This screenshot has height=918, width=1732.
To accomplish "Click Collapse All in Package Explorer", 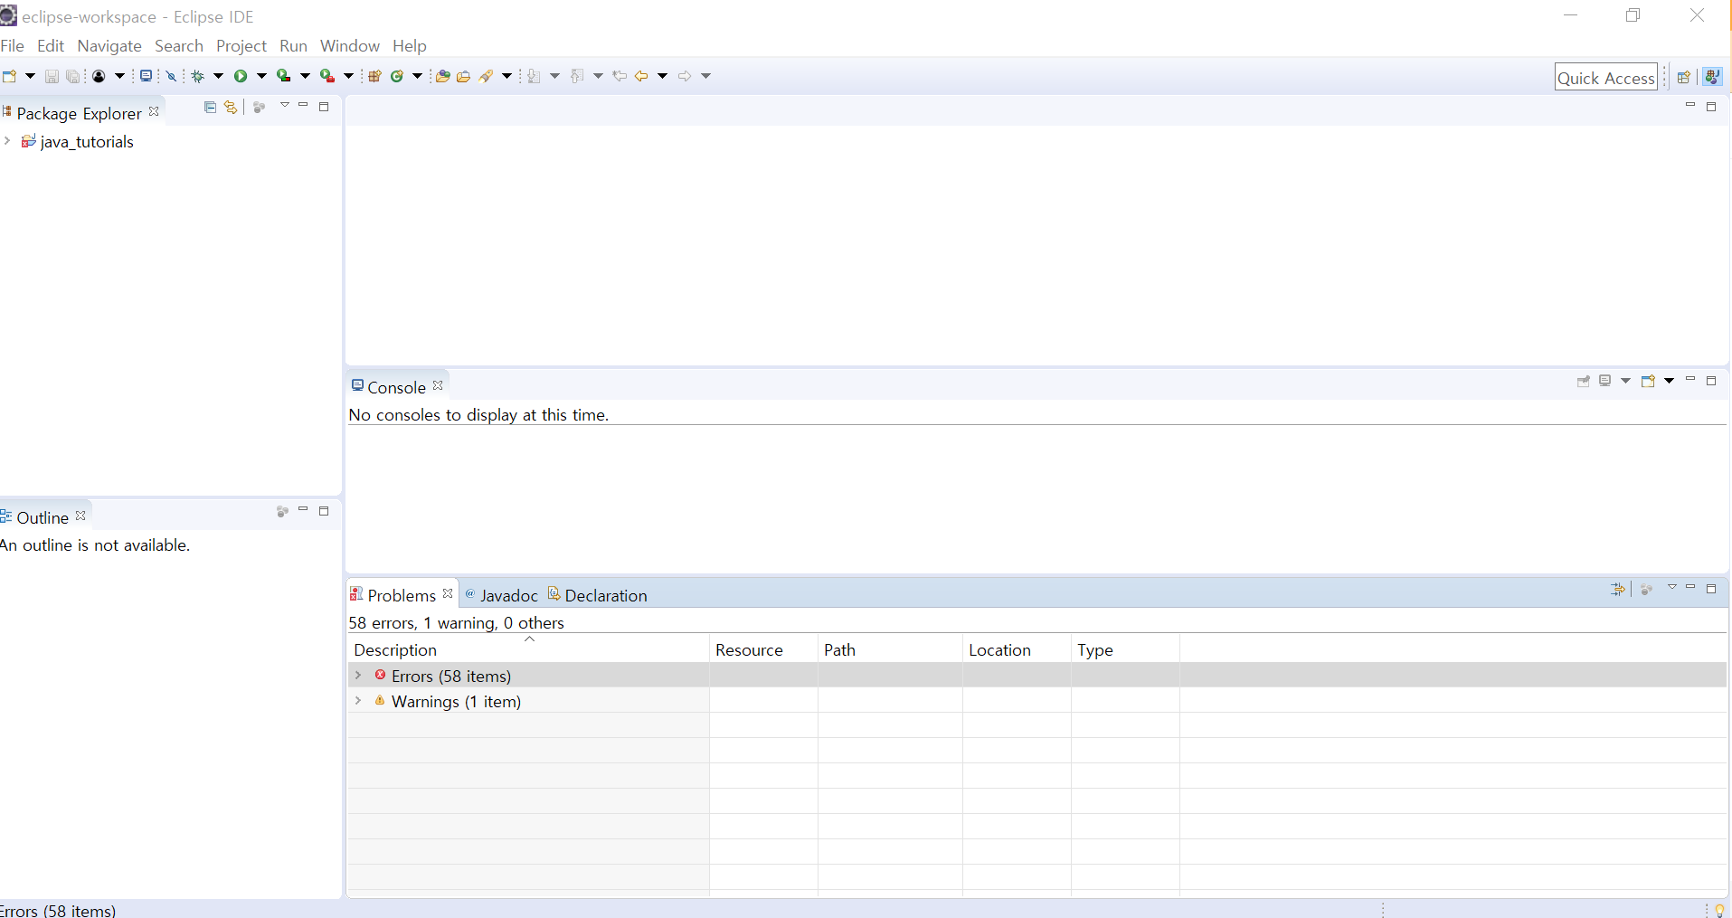I will (x=210, y=107).
